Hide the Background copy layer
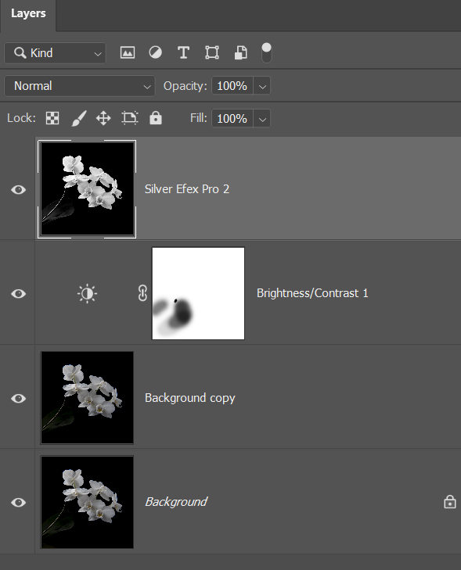Screen dimensions: 461x570 tap(18, 398)
